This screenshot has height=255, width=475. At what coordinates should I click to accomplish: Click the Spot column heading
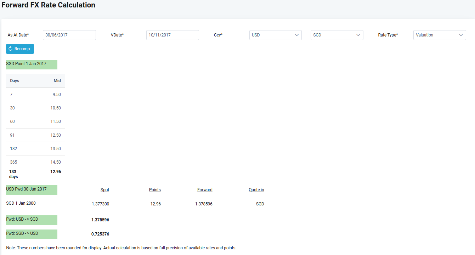[x=105, y=190]
